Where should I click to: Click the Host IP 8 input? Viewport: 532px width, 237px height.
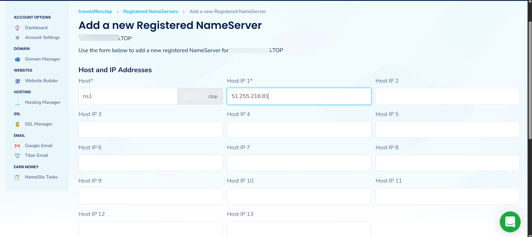[x=448, y=163]
